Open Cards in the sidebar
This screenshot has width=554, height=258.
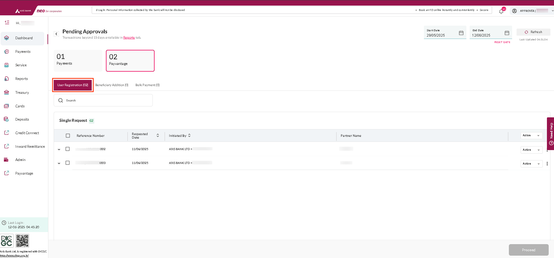pyautogui.click(x=20, y=106)
